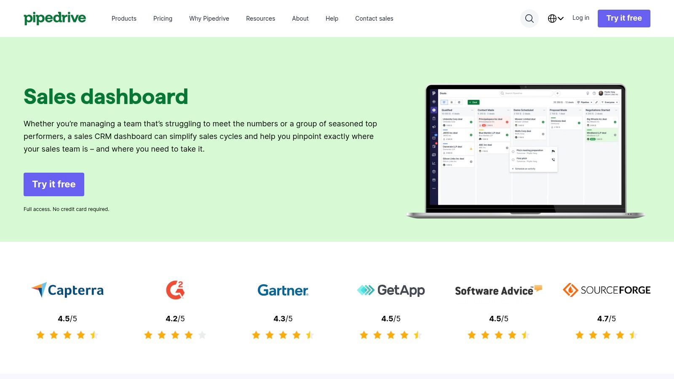674x379 pixels.
Task: Click the SourceForge logo
Action: [607, 290]
